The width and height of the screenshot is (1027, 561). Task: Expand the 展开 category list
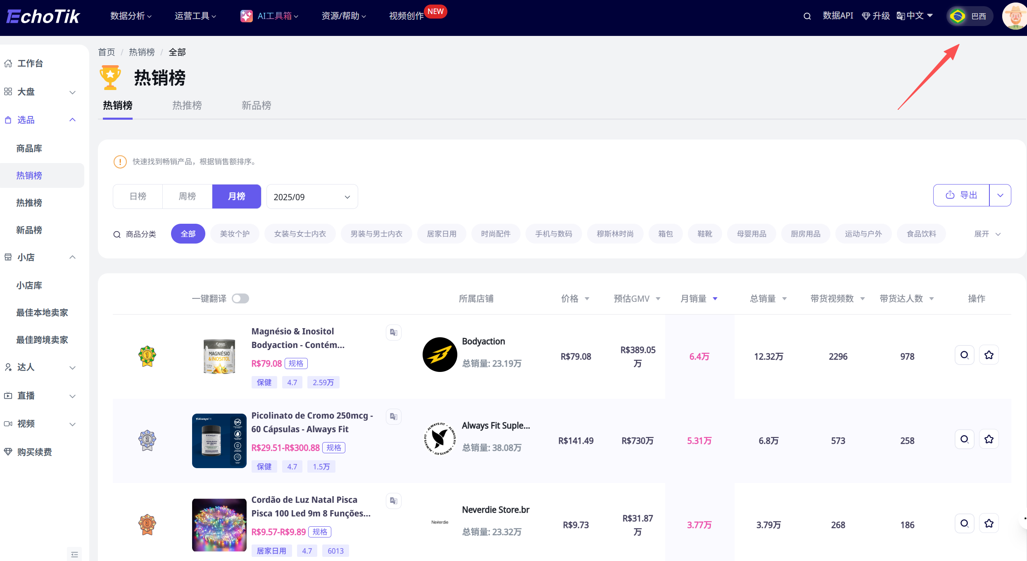[987, 234]
